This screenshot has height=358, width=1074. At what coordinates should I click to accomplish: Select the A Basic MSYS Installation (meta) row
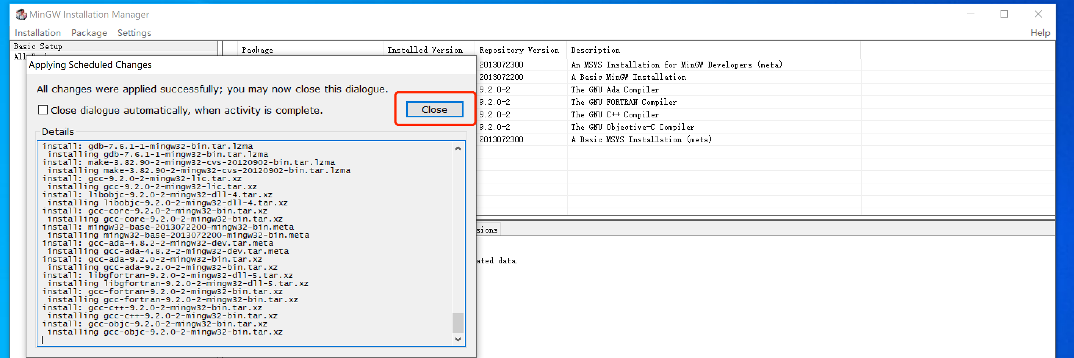pyautogui.click(x=765, y=139)
